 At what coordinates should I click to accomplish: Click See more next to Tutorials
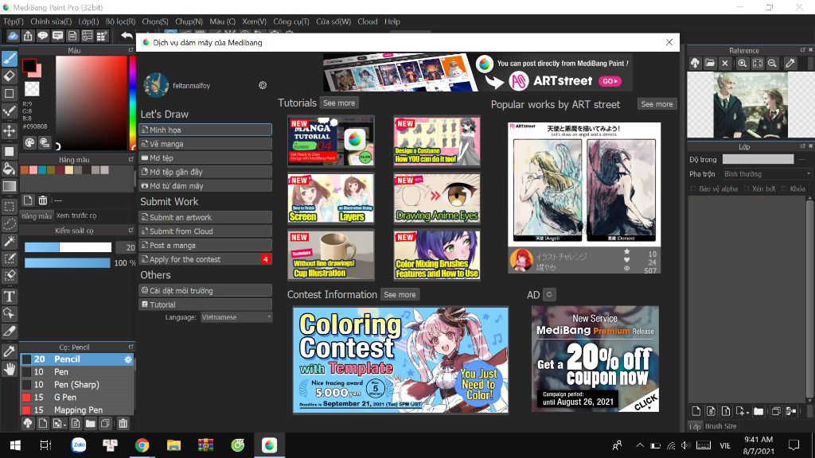[x=339, y=103]
